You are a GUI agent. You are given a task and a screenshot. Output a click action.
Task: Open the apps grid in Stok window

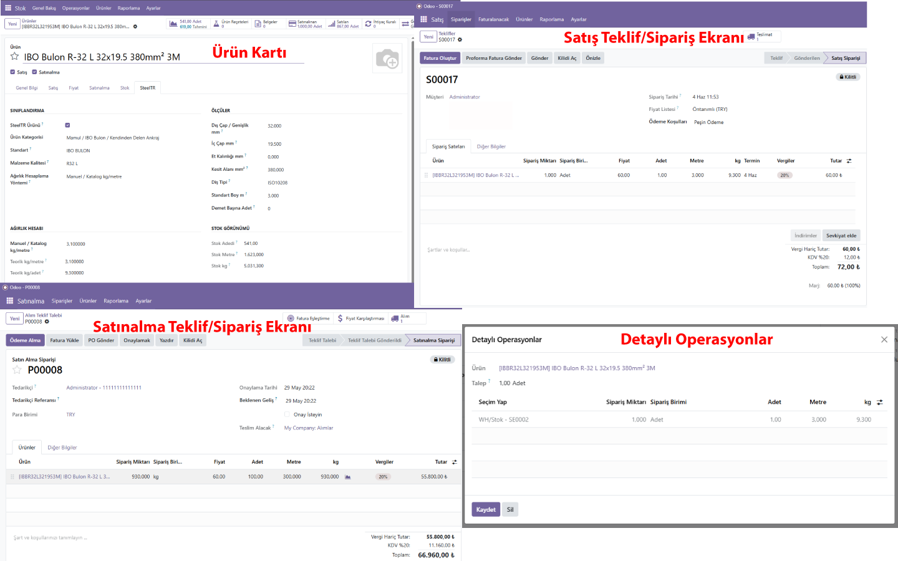[x=8, y=8]
